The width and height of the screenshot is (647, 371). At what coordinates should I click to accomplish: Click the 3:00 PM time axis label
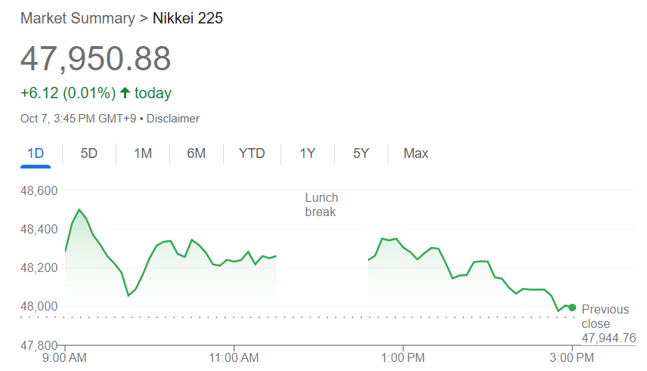pyautogui.click(x=572, y=357)
